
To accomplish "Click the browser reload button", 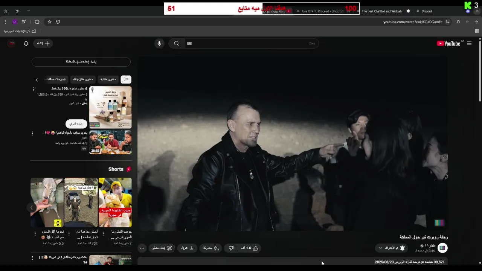I will pyautogui.click(x=458, y=22).
